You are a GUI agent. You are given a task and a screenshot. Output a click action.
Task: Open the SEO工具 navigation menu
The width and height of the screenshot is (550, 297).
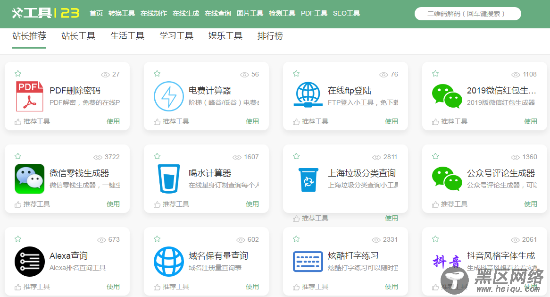347,13
